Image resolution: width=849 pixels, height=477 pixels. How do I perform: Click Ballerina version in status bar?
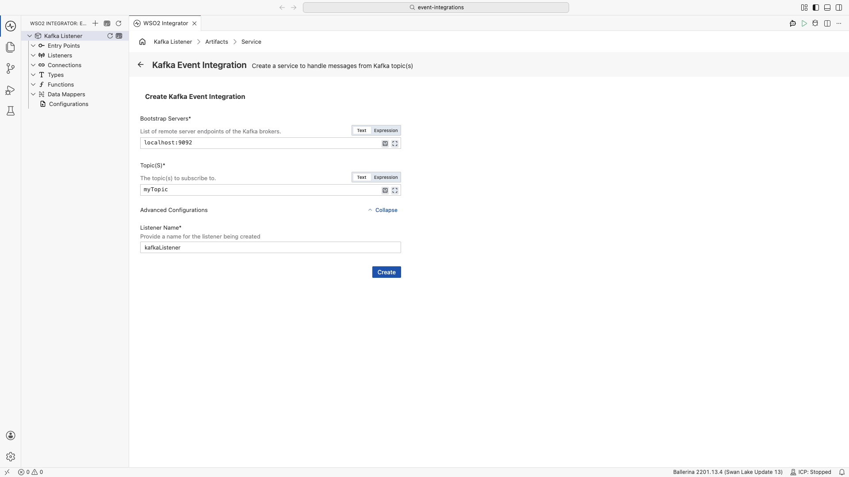tap(728, 472)
